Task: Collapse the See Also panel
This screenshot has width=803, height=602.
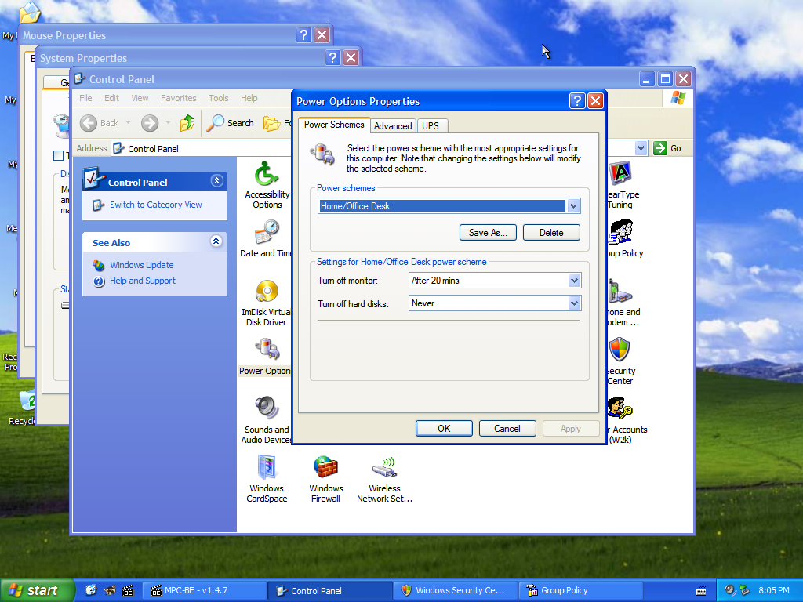Action: pyautogui.click(x=216, y=242)
